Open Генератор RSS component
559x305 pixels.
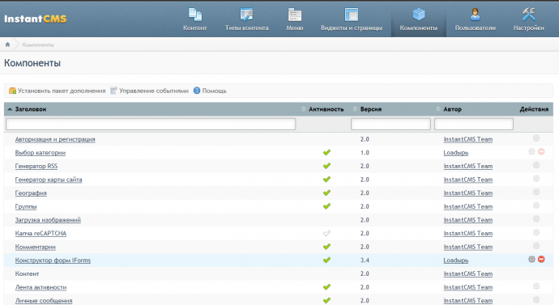click(x=36, y=166)
